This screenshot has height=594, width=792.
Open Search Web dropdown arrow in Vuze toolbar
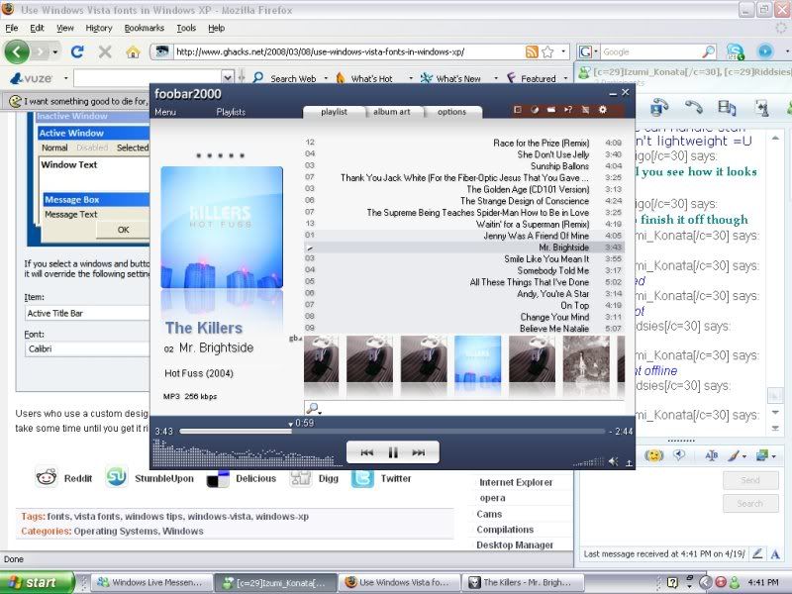(326, 78)
